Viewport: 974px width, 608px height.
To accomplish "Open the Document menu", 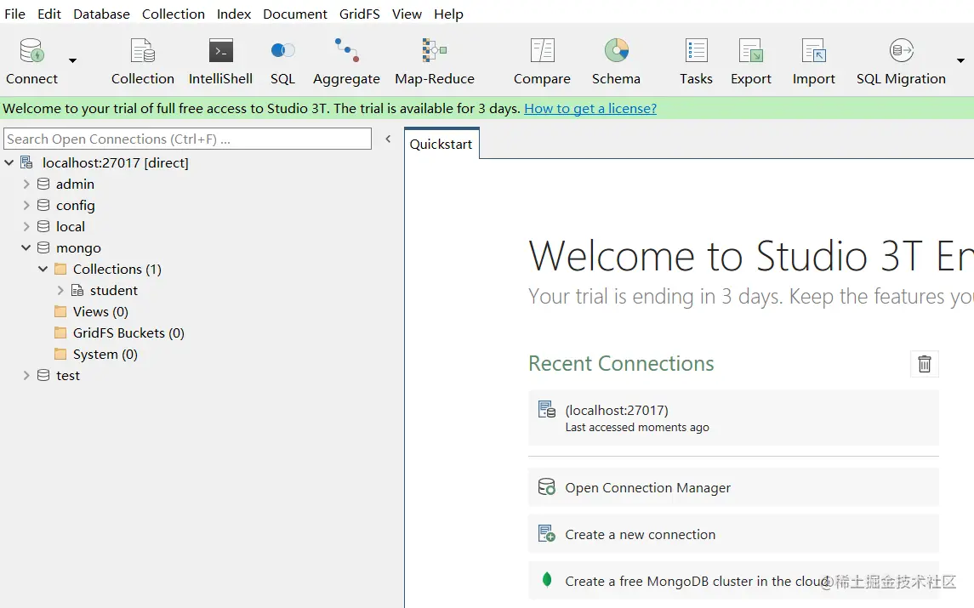I will 295,14.
